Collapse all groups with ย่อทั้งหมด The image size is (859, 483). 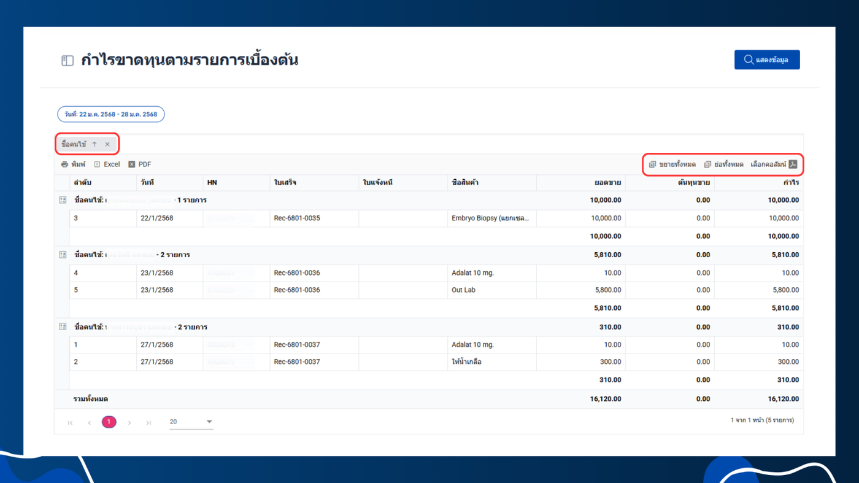coord(723,164)
